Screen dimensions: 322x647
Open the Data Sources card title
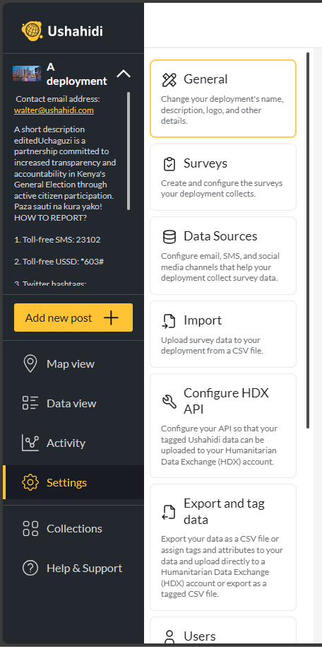(220, 236)
